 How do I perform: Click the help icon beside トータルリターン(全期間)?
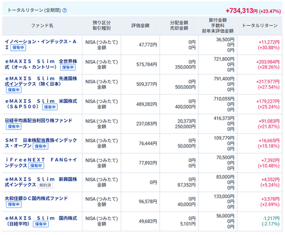click(65, 11)
